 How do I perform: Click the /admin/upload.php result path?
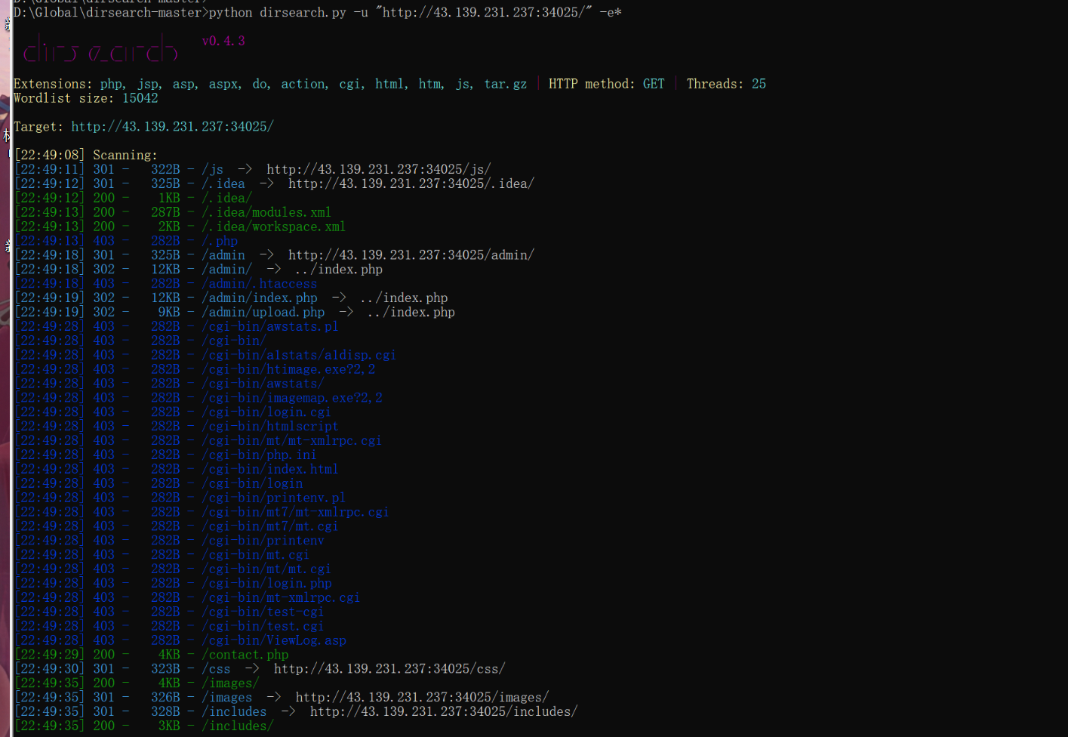pyautogui.click(x=263, y=313)
